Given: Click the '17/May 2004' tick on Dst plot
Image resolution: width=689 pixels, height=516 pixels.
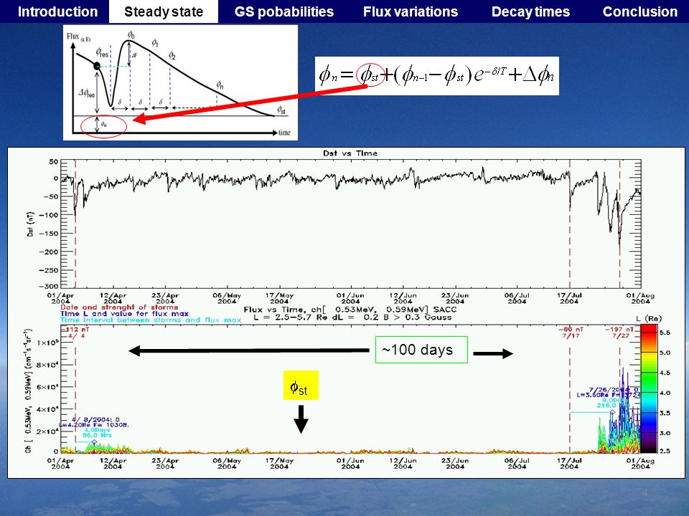Looking at the screenshot, I should tap(279, 298).
